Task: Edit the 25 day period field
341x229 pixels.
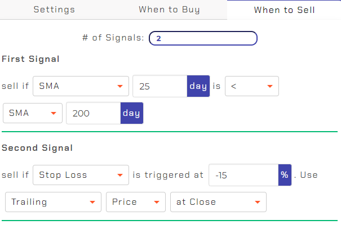Action: pos(160,86)
